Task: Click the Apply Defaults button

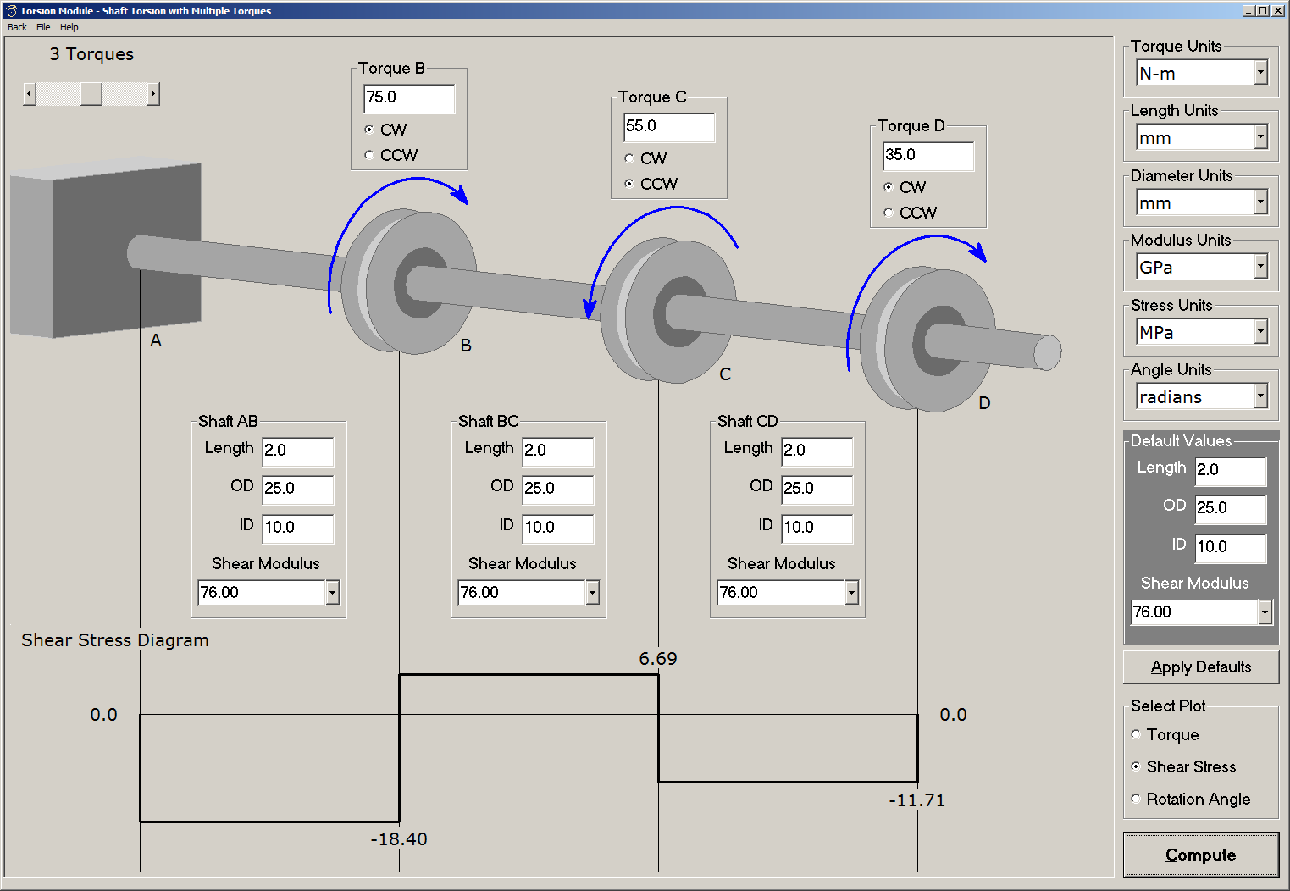Action: (x=1200, y=667)
